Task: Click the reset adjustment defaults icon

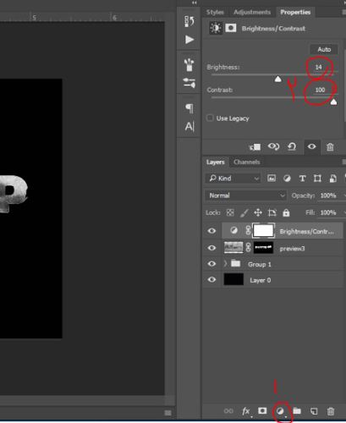Action: 292,146
